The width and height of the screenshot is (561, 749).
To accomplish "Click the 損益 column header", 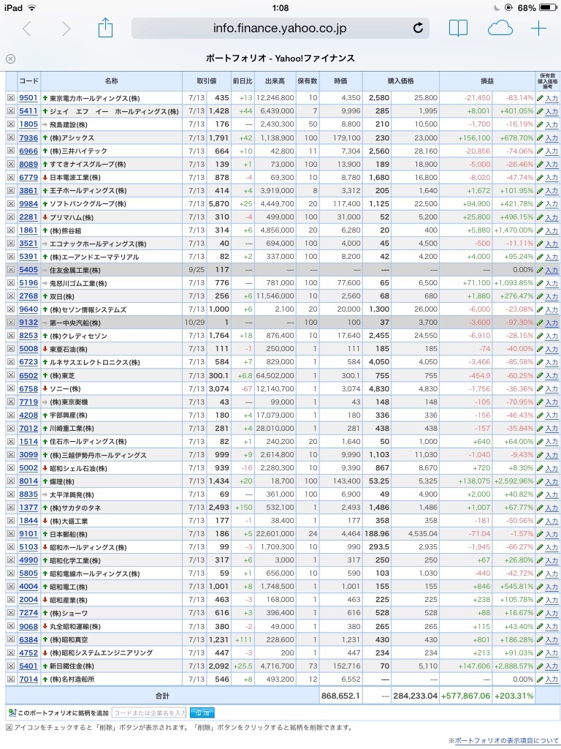I will pos(487,81).
